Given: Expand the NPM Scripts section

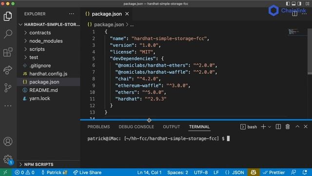Looking at the screenshot, I should click(49, 164).
